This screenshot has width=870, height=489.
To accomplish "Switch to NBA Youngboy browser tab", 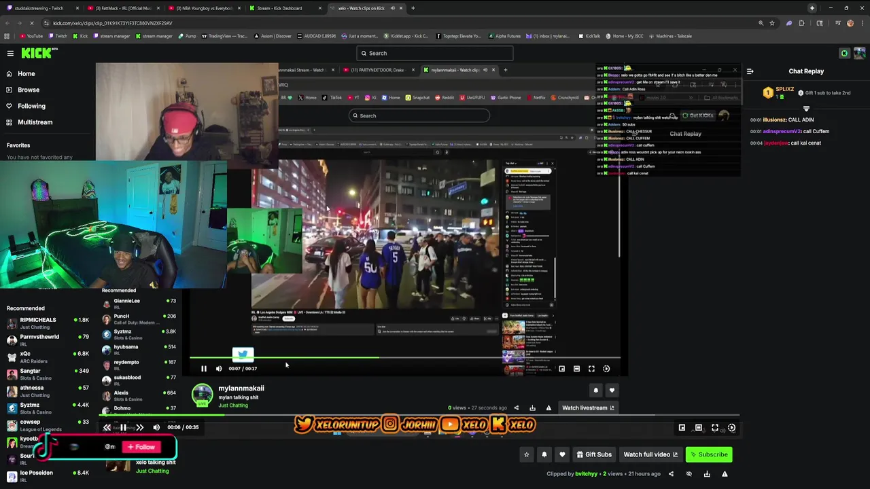I will pos(204,8).
